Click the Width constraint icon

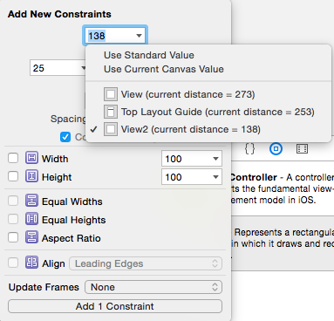[31, 158]
